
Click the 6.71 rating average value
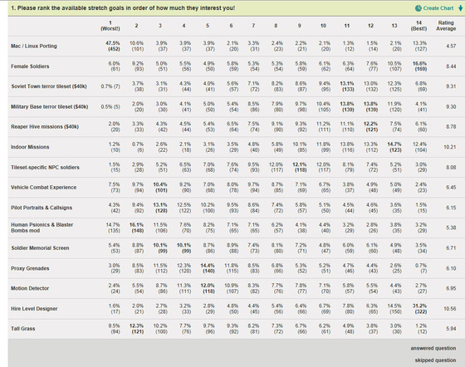[x=451, y=247]
